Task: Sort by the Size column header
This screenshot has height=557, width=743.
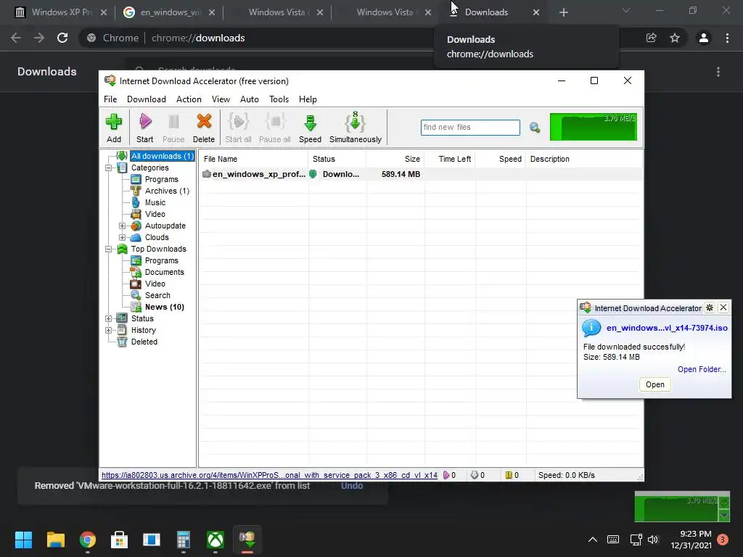Action: (x=395, y=159)
